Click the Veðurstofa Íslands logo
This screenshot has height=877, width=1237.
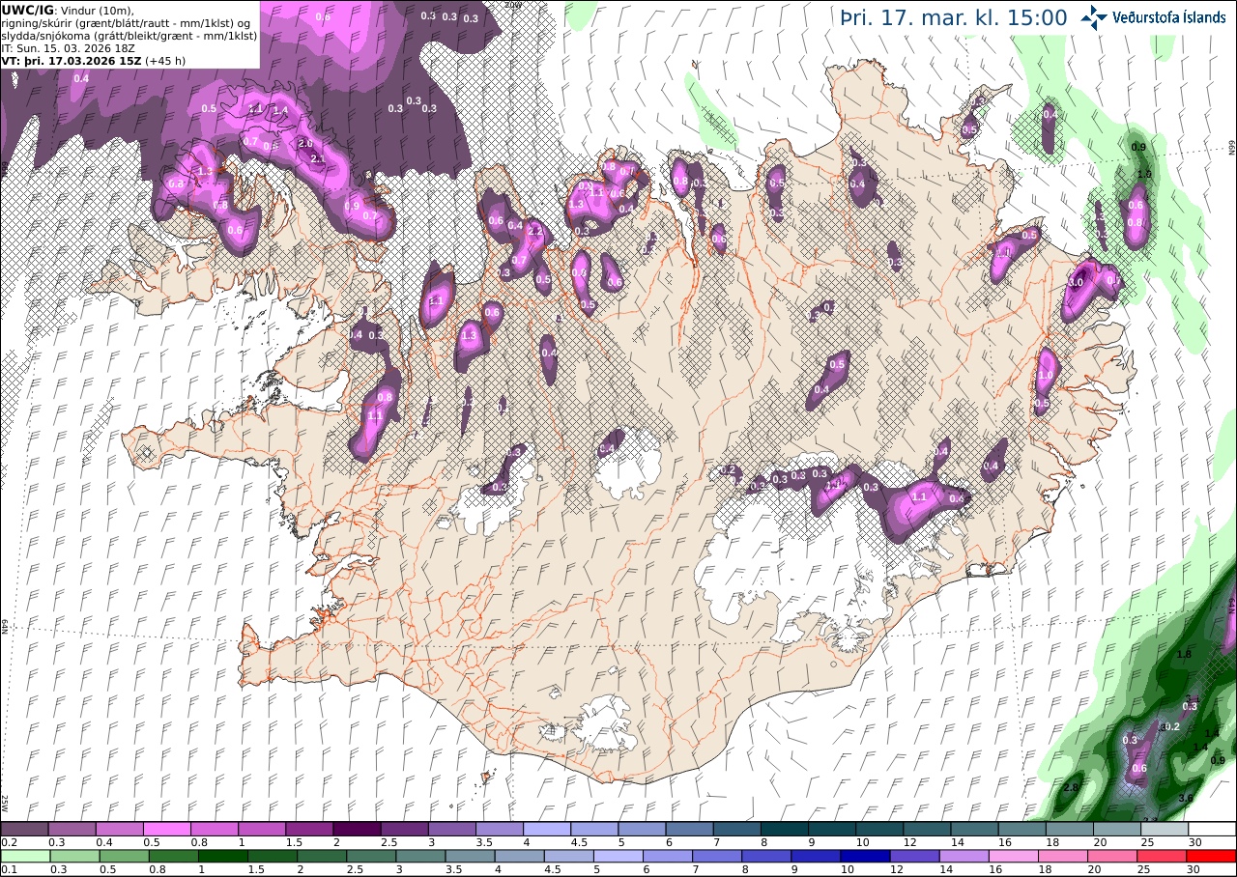pyautogui.click(x=1152, y=16)
